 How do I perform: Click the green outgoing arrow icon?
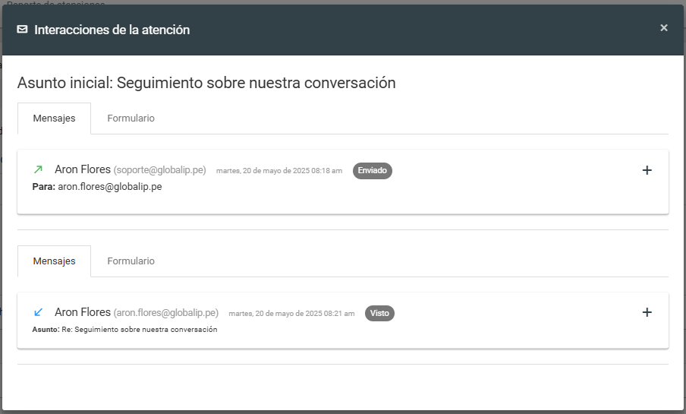(39, 169)
